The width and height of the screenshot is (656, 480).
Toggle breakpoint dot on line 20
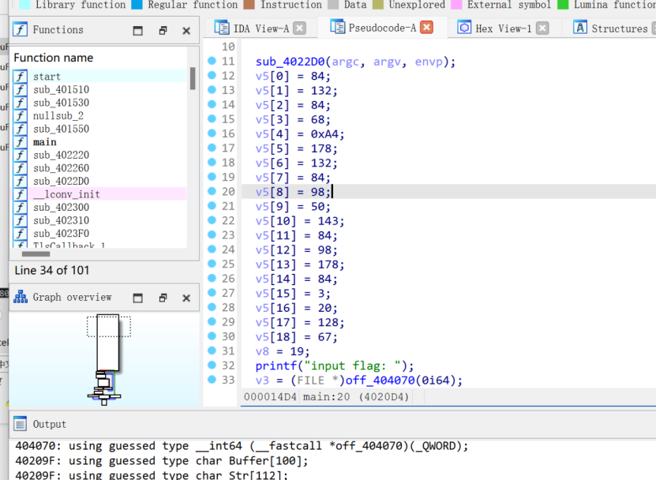click(x=212, y=191)
